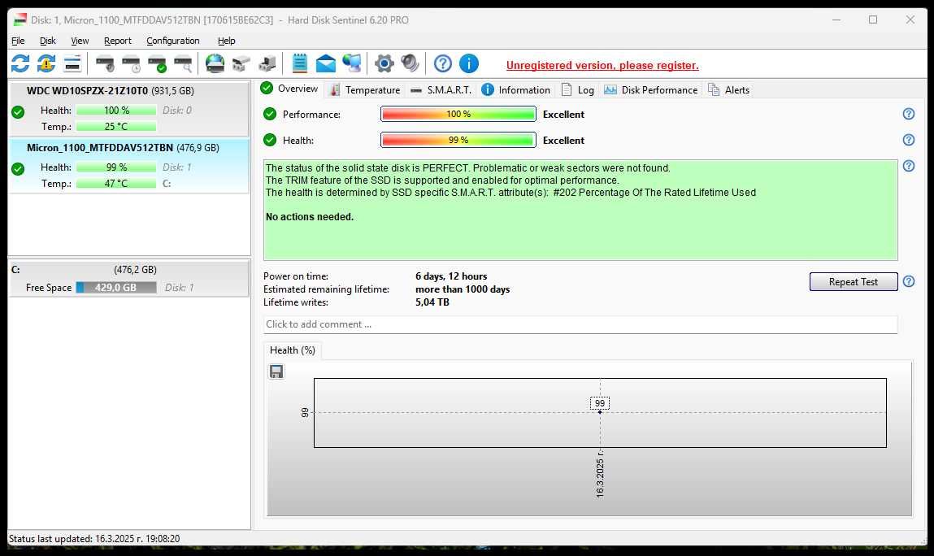
Task: Open the gear Preferences icon
Action: (384, 63)
